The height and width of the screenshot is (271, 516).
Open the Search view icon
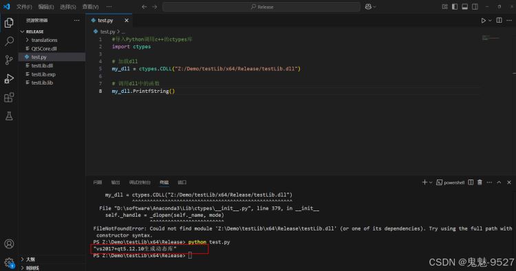pyautogui.click(x=9, y=41)
